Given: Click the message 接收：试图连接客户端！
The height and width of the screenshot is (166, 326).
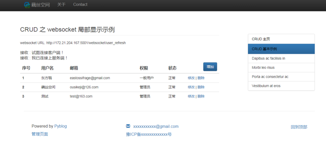Looking at the screenshot, I should coord(42,53).
